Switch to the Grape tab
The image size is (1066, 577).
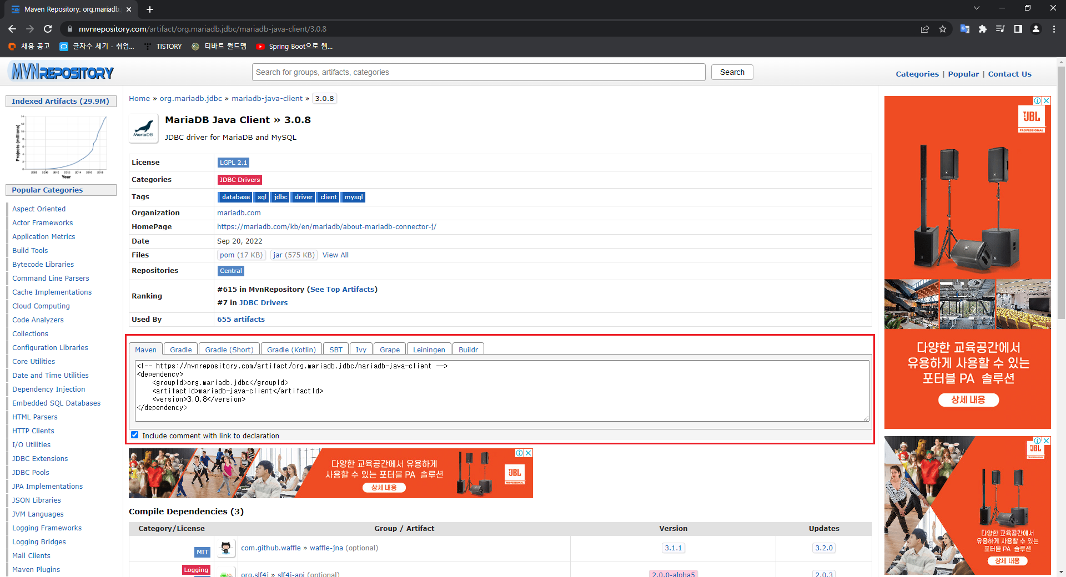(x=390, y=350)
